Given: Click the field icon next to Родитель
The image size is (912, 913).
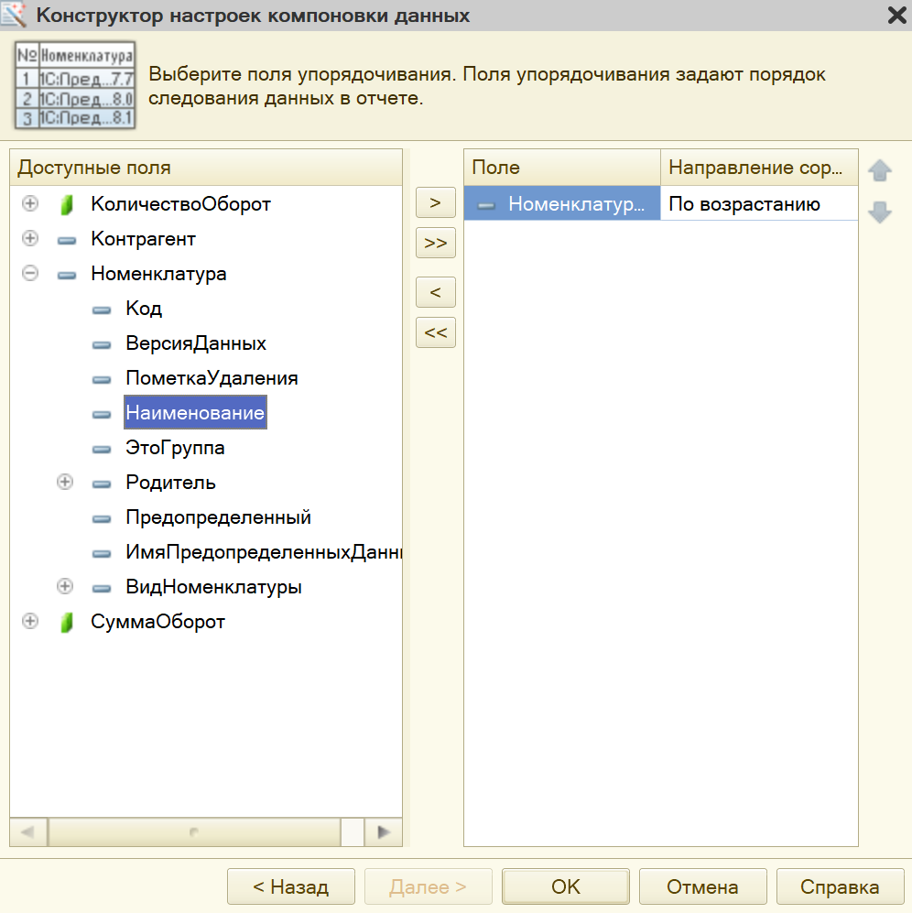Looking at the screenshot, I should coord(102,484).
